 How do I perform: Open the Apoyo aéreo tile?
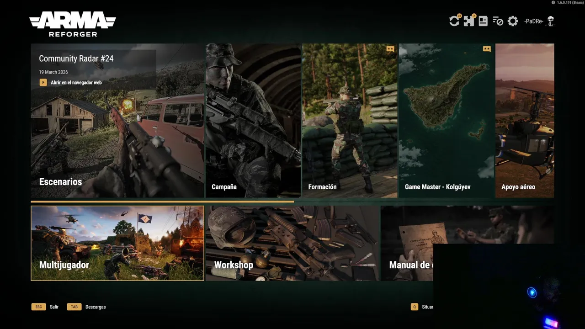[x=525, y=121]
